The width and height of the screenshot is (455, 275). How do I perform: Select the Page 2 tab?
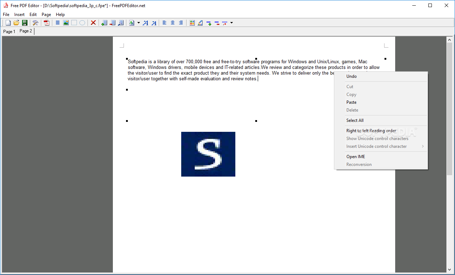click(x=26, y=31)
